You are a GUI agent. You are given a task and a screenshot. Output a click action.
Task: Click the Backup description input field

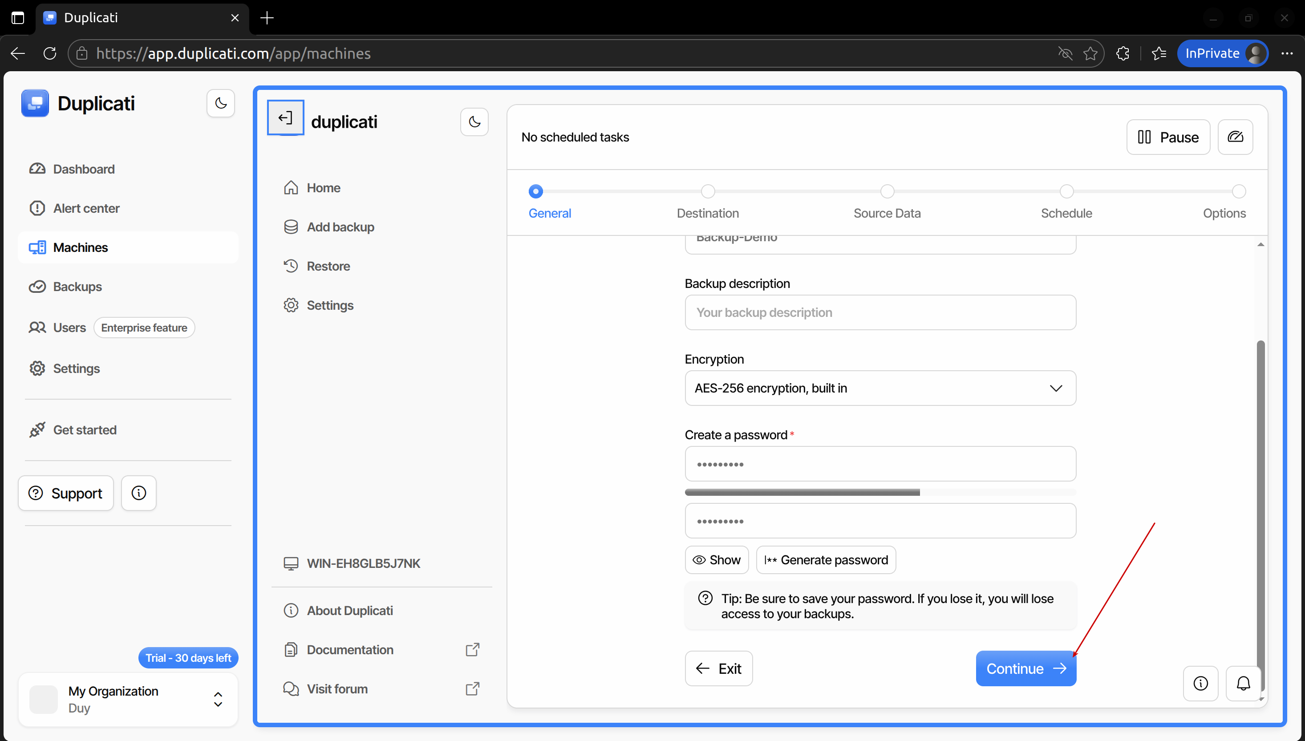880,312
